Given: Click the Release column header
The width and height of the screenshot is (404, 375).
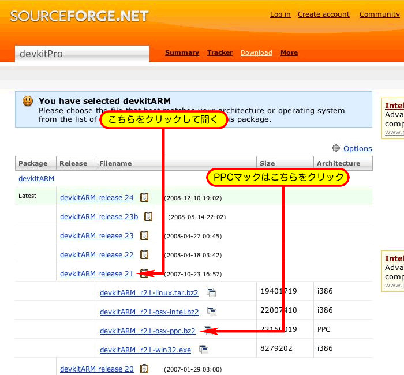Looking at the screenshot, I should [76, 163].
